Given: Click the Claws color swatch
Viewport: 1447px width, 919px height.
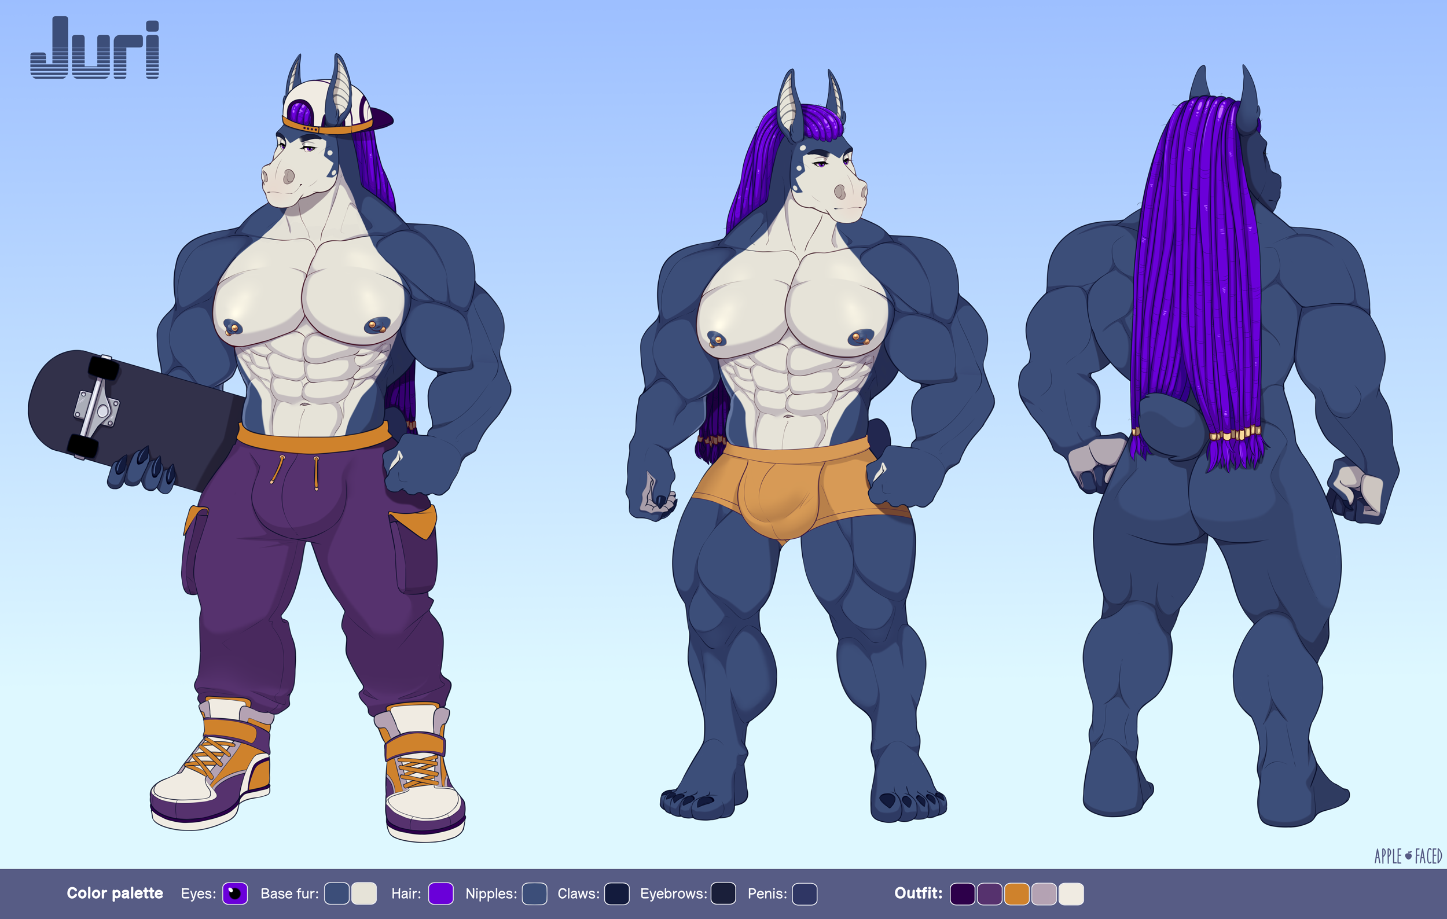Looking at the screenshot, I should (616, 893).
